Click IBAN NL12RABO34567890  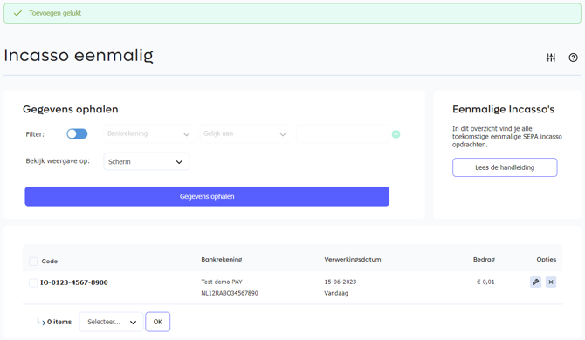230,293
